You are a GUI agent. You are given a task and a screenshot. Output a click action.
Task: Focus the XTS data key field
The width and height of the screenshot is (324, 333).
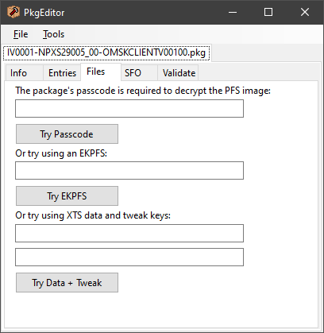point(129,234)
